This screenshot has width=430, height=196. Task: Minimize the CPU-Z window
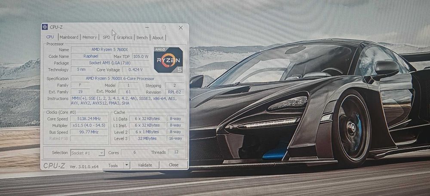coord(147,27)
